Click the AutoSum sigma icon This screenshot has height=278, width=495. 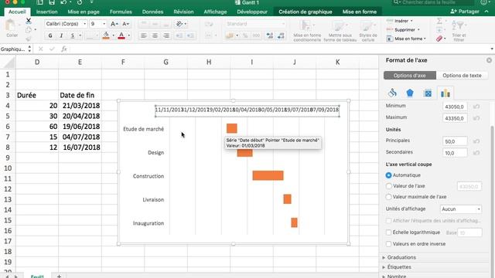[x=439, y=21]
